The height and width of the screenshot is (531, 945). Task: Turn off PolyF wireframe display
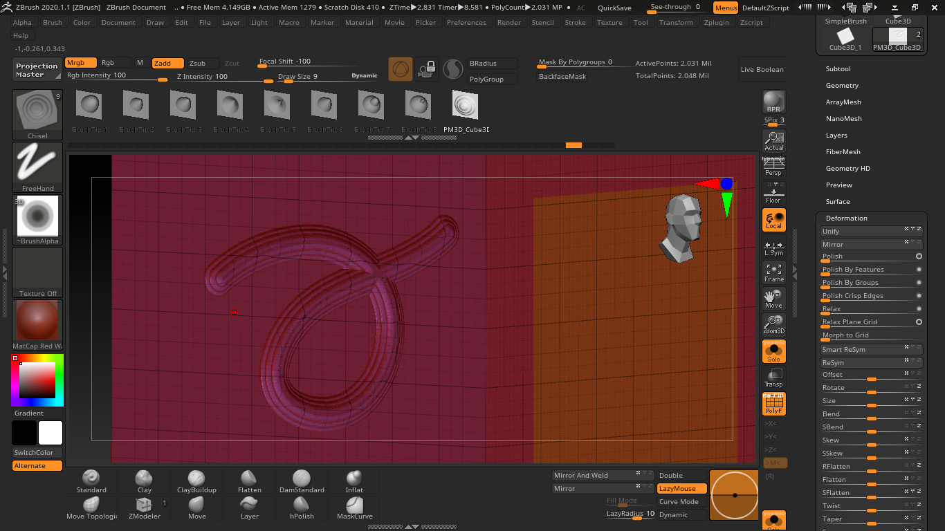pyautogui.click(x=773, y=404)
